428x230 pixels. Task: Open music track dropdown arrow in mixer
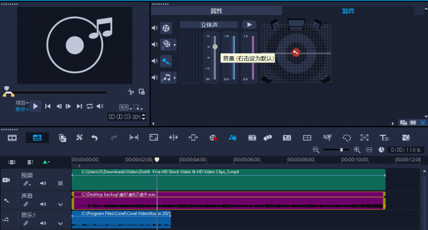point(175,78)
